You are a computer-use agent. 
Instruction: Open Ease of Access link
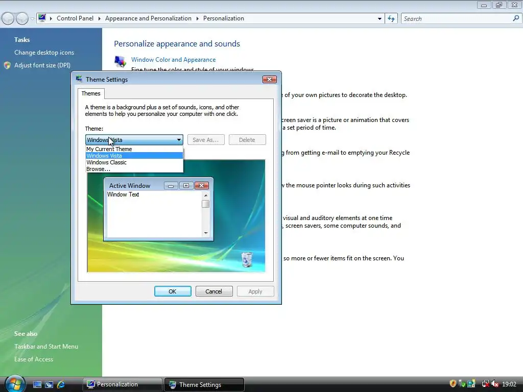tap(34, 359)
